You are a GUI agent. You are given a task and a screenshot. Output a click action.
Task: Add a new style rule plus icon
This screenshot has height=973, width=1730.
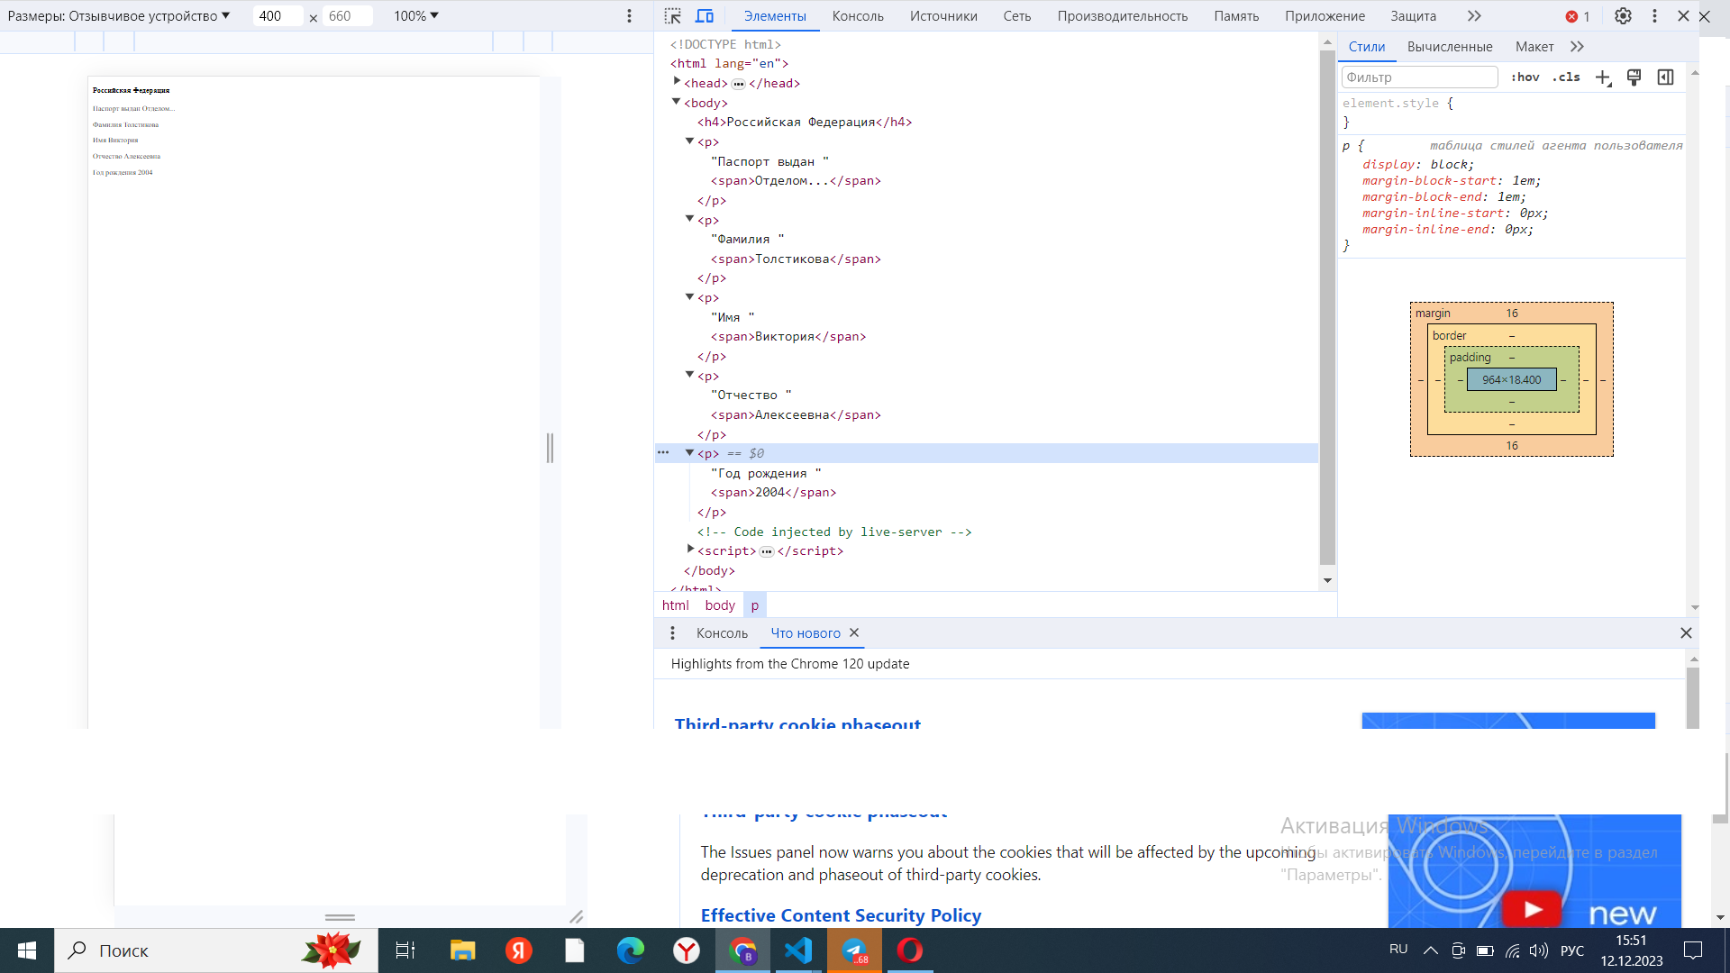coord(1603,77)
